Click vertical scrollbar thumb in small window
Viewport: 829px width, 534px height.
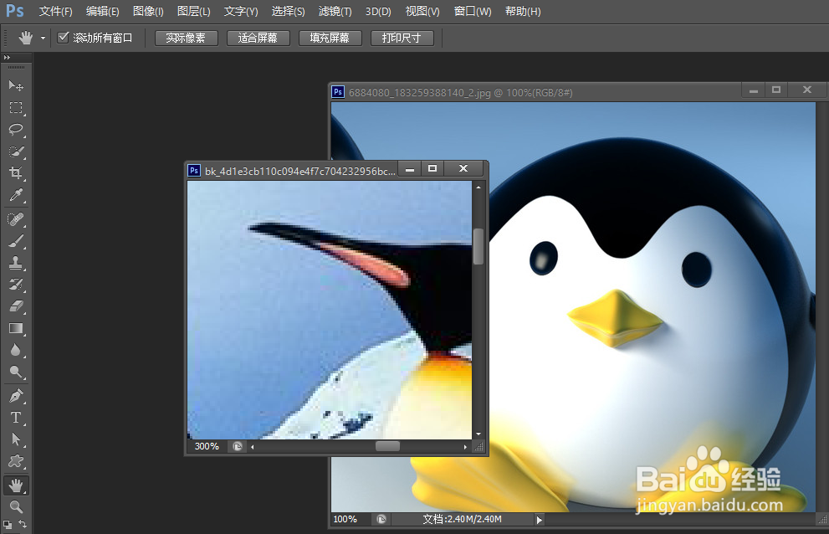coord(478,246)
